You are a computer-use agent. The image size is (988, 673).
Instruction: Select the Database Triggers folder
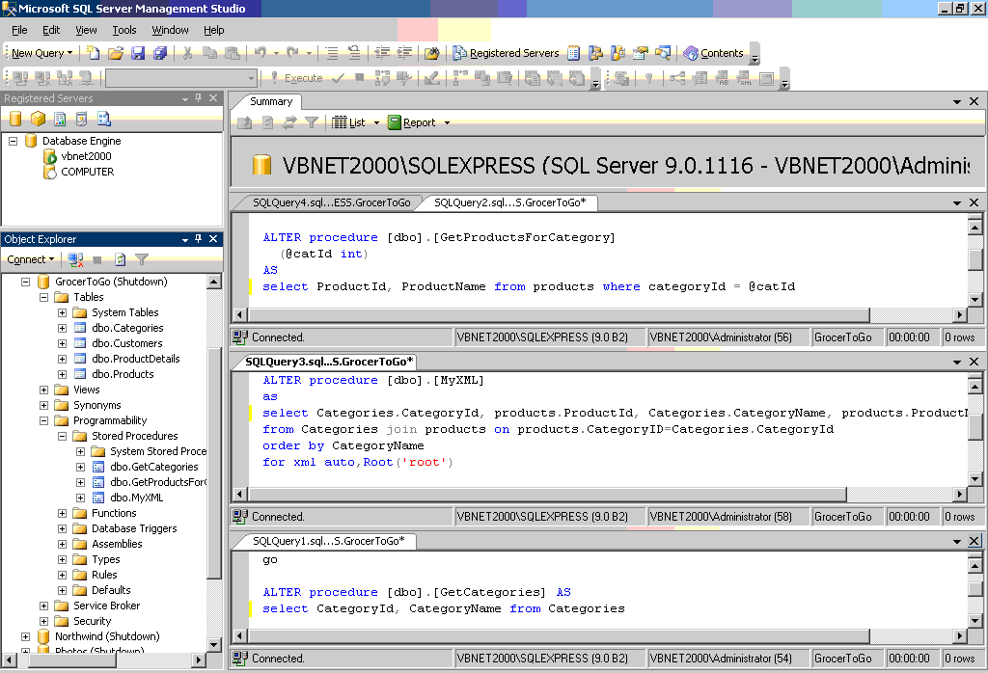pos(133,528)
